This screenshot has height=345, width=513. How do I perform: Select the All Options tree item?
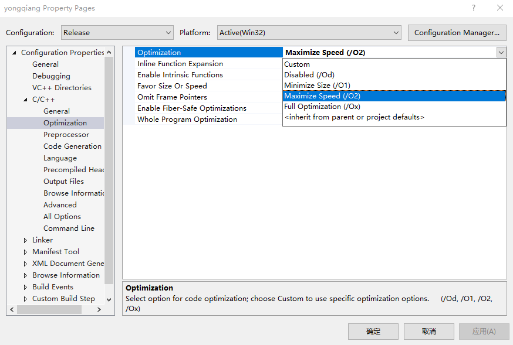click(62, 217)
